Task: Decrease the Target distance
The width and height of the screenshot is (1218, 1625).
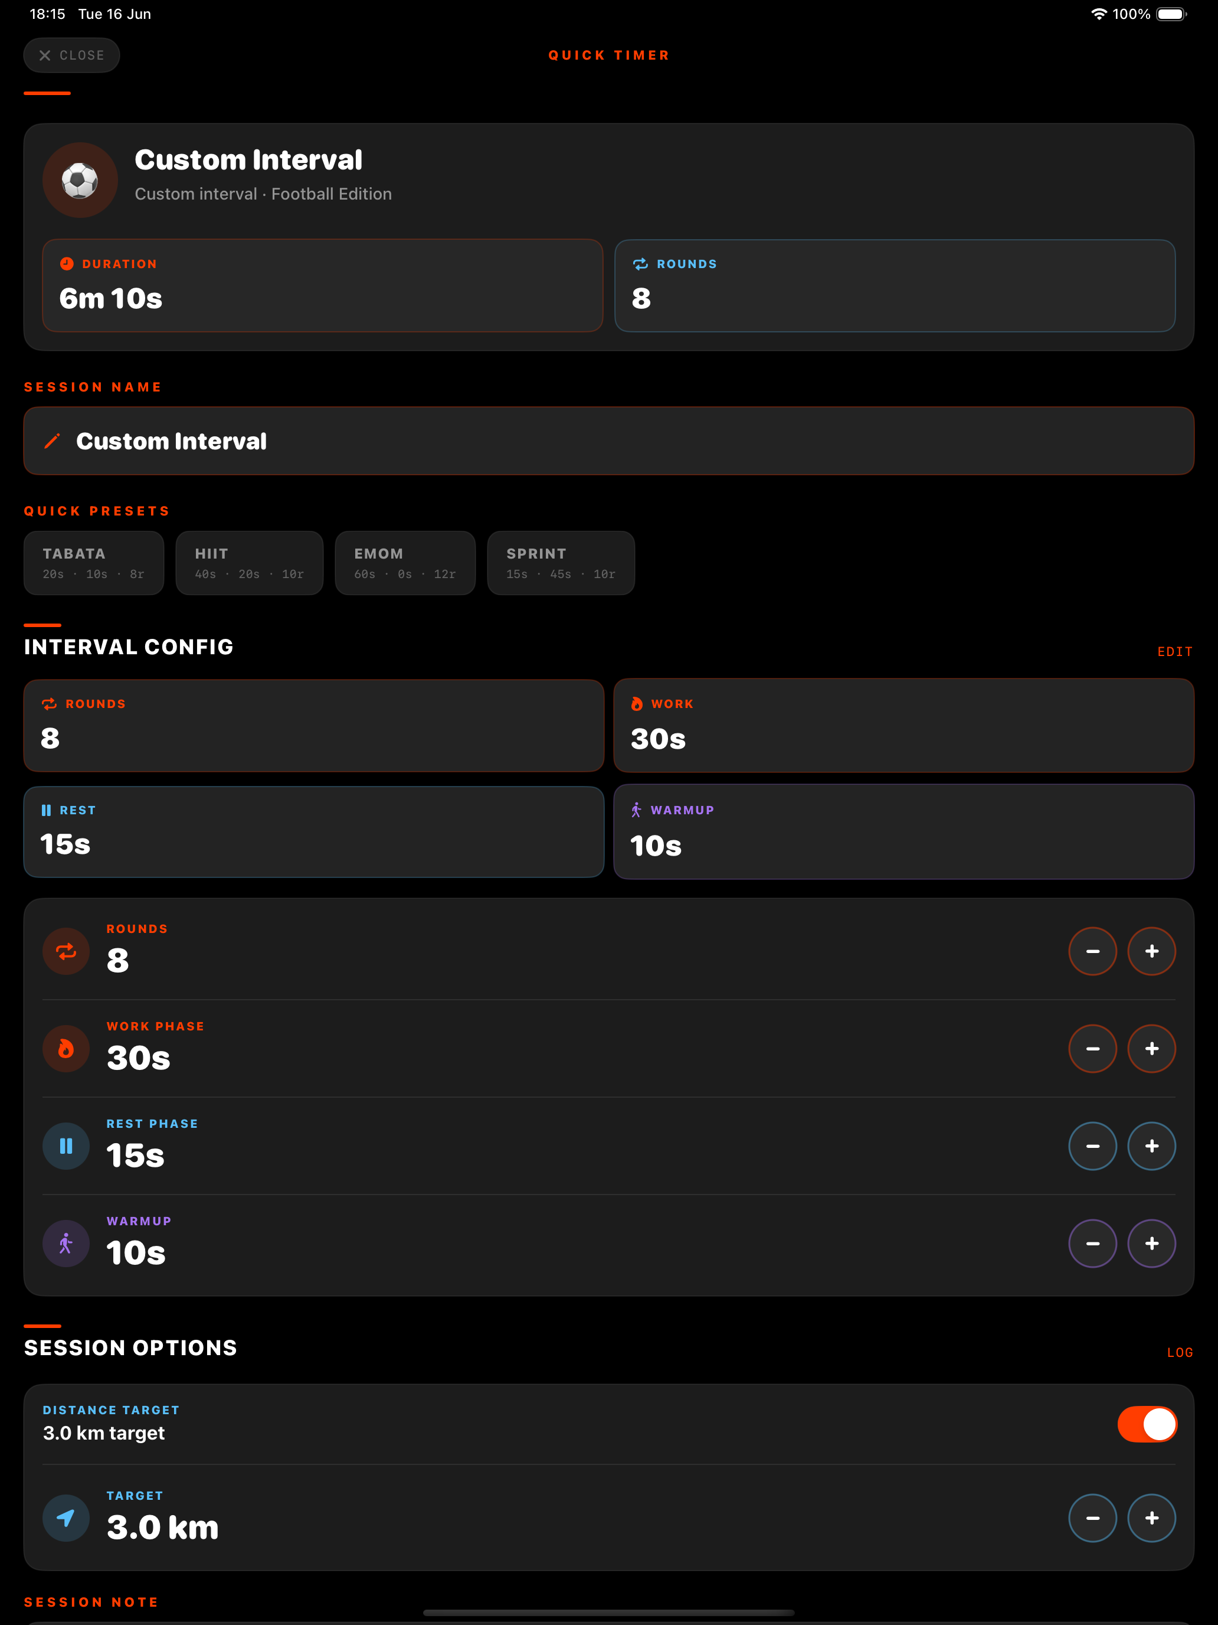Action: 1092,1518
